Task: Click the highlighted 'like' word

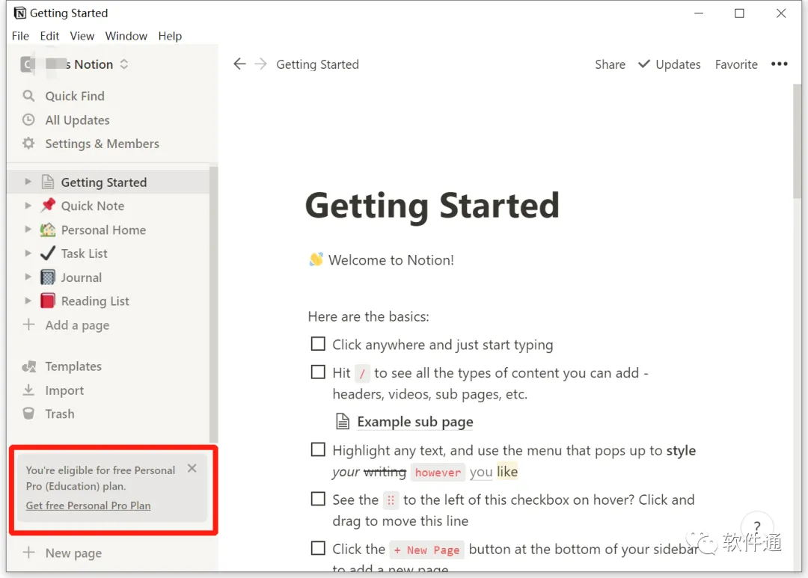Action: coord(507,471)
